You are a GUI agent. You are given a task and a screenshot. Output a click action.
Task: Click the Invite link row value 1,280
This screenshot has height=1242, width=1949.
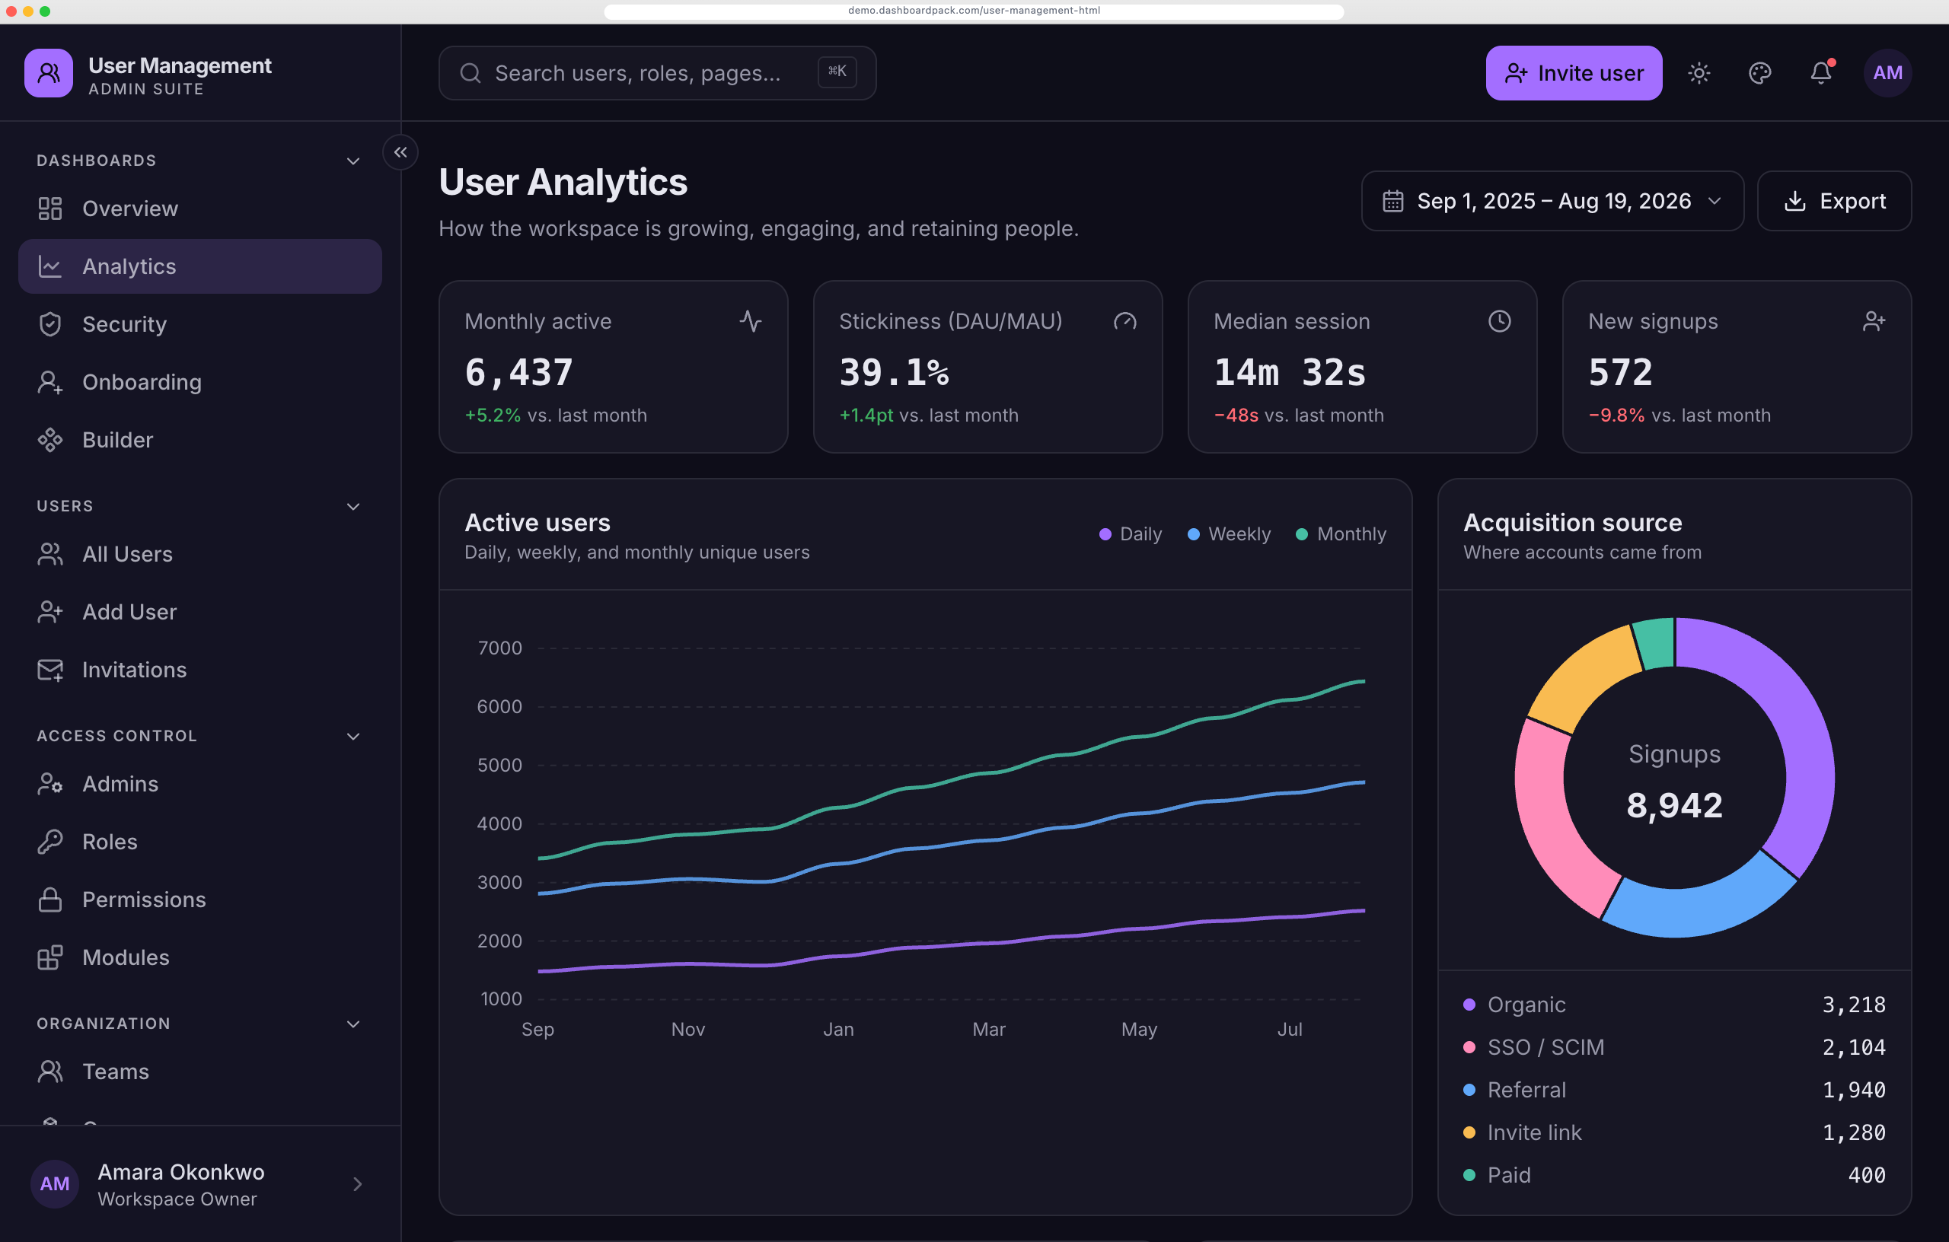coord(1854,1132)
